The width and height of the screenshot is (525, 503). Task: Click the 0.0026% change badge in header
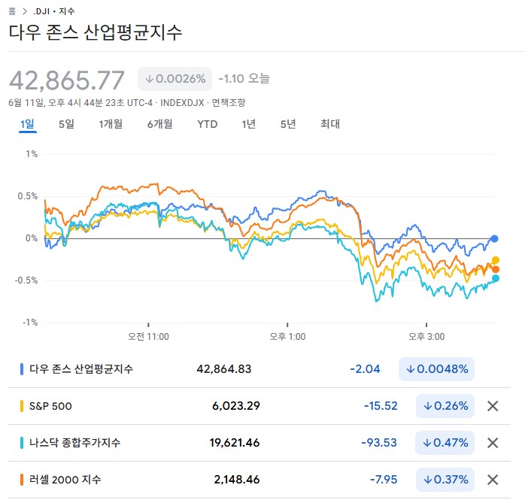coord(174,79)
